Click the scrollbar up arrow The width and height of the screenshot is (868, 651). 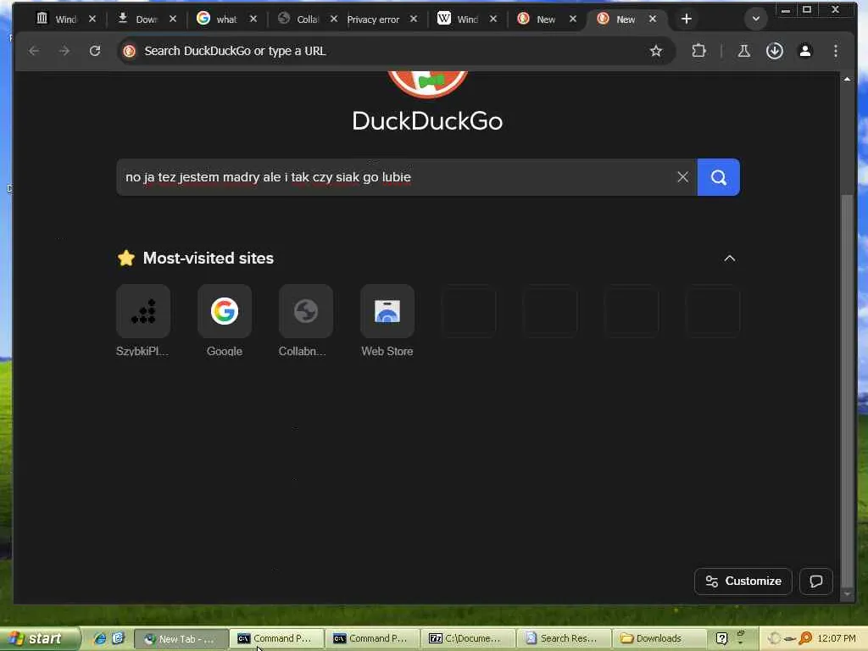point(847,79)
